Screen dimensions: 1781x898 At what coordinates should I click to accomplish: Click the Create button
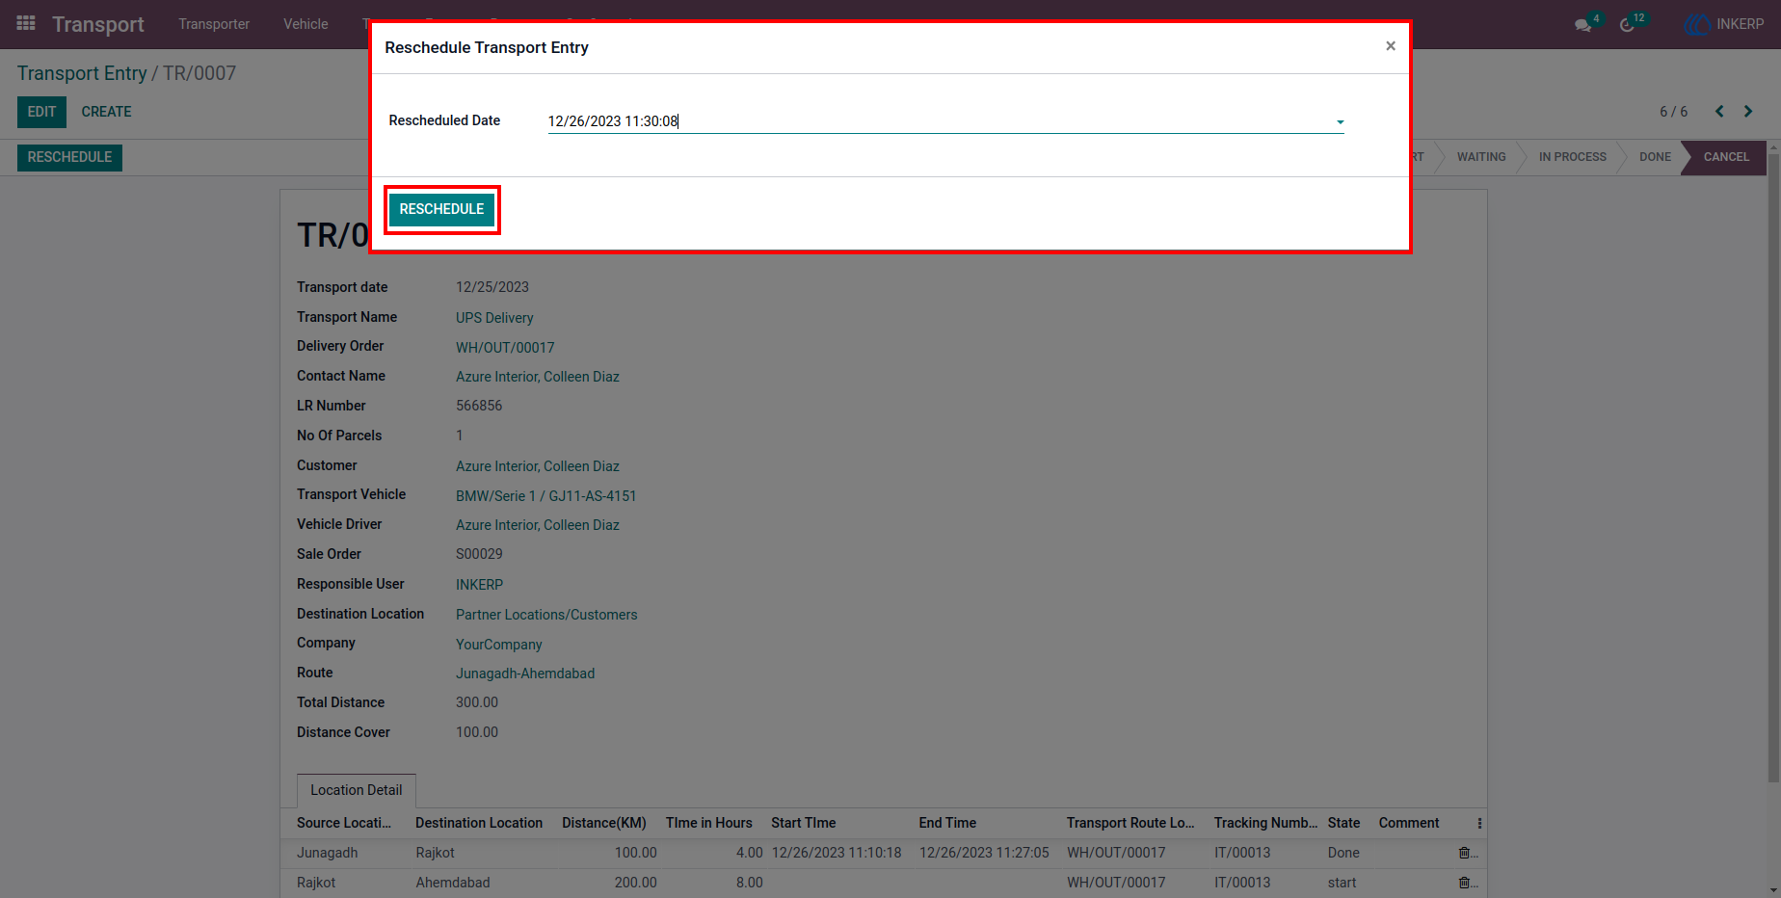(106, 112)
